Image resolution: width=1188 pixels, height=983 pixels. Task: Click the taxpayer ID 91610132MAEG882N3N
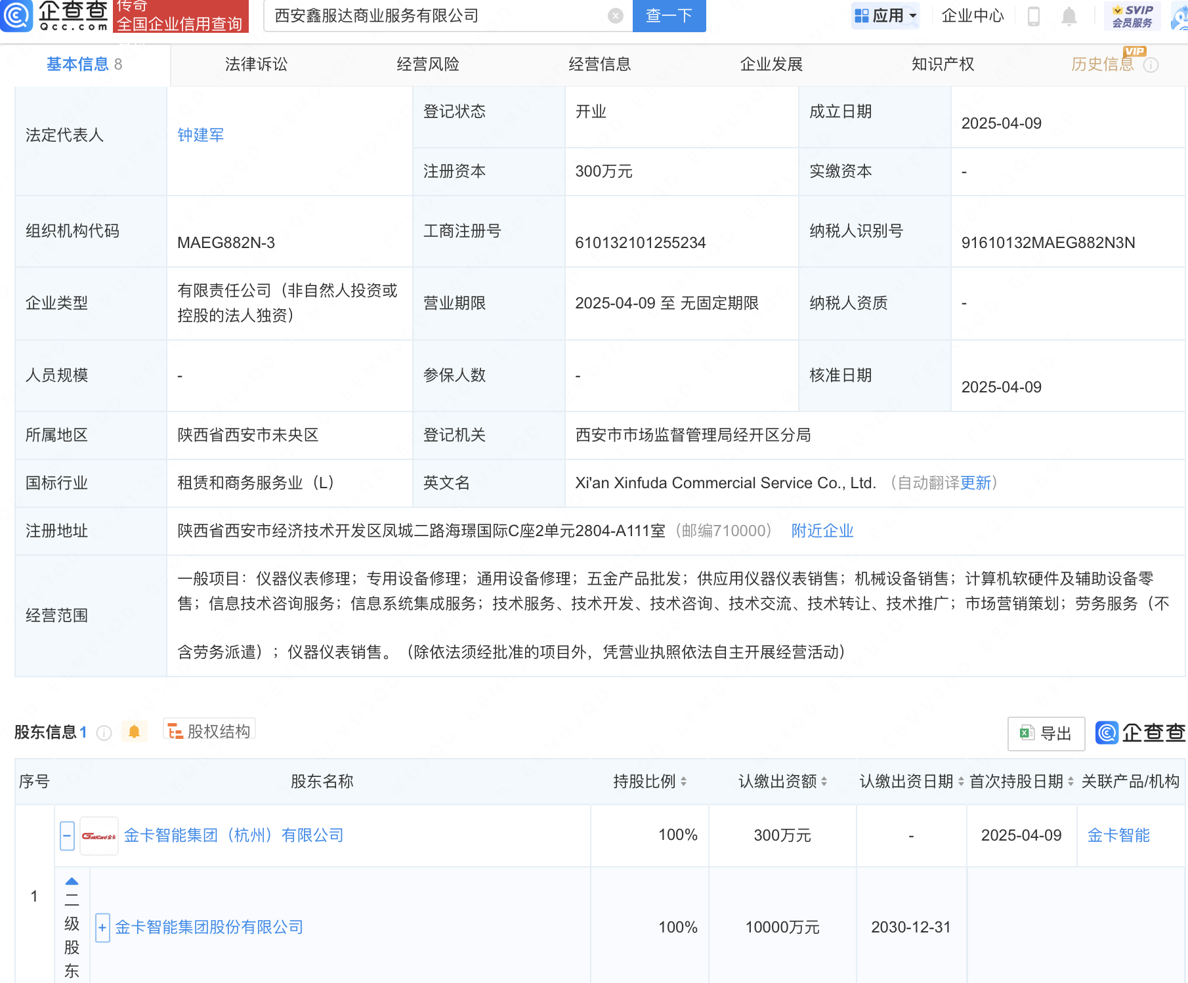(1048, 243)
